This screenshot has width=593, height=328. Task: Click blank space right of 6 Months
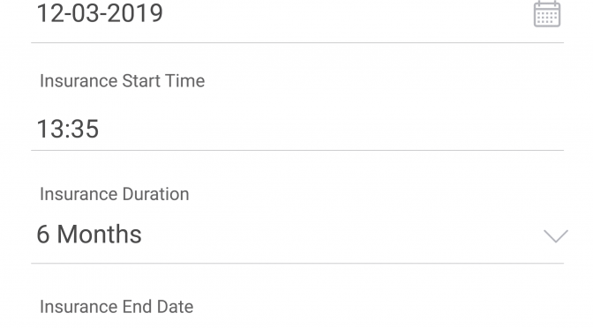tap(341, 235)
